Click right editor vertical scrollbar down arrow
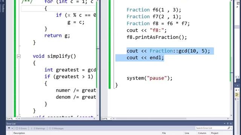241x135 pixels. click(231, 115)
